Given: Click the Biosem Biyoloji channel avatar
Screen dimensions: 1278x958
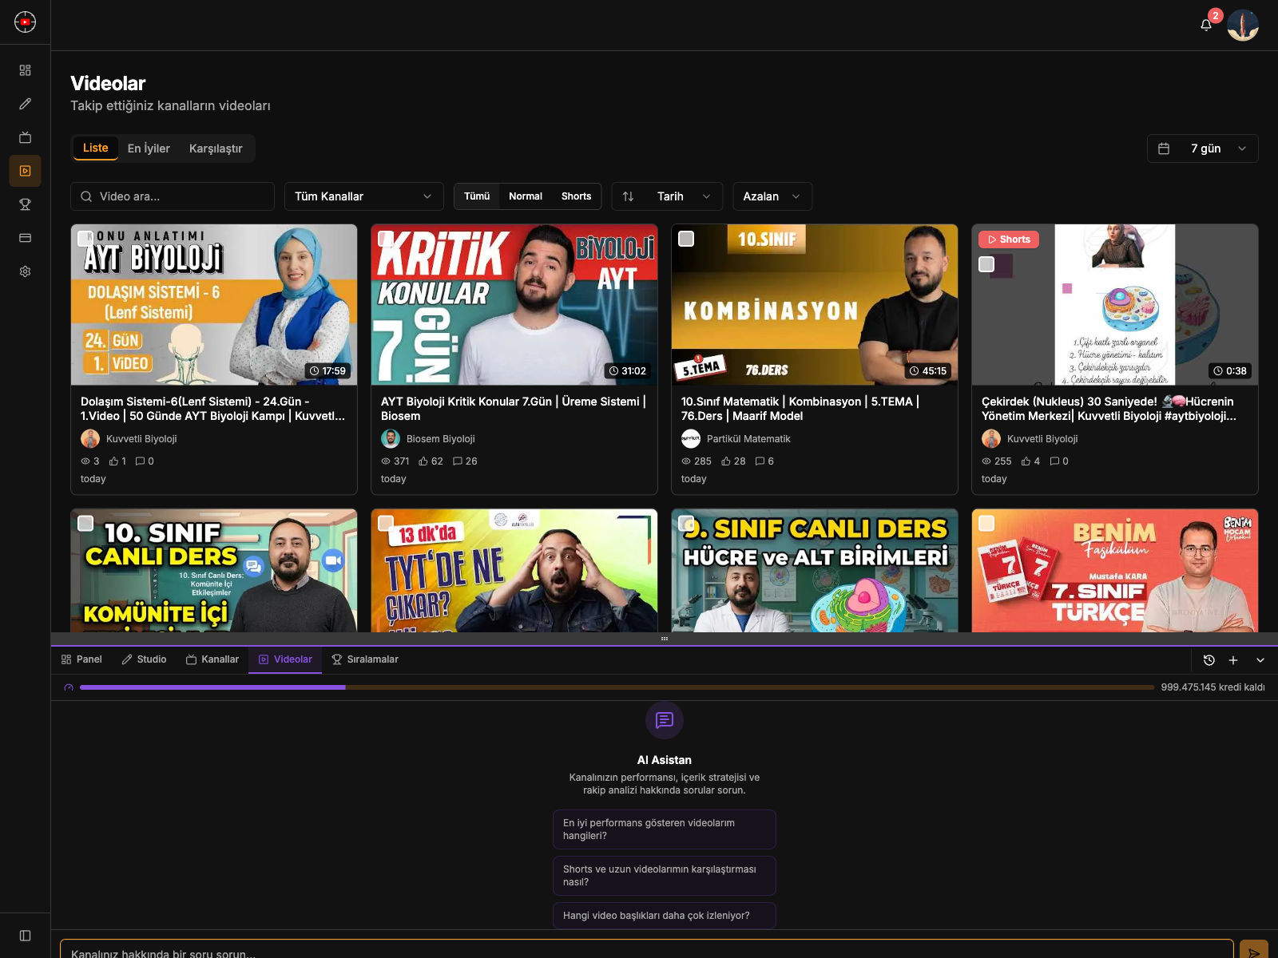Looking at the screenshot, I should pos(391,439).
